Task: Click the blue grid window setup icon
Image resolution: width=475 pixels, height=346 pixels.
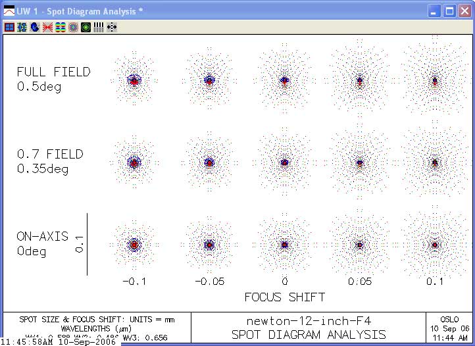Action: (9, 27)
